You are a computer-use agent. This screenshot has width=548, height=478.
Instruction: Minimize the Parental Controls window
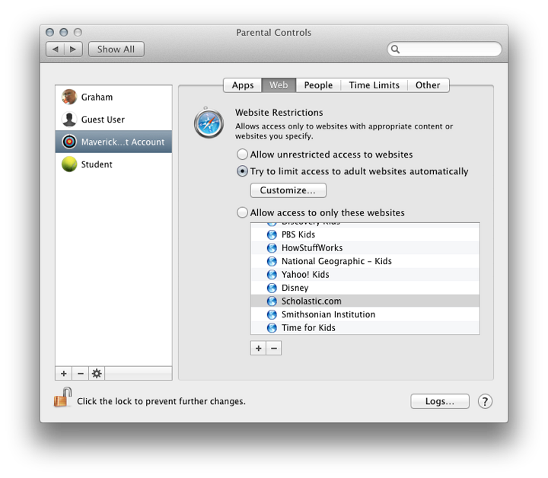pos(64,33)
